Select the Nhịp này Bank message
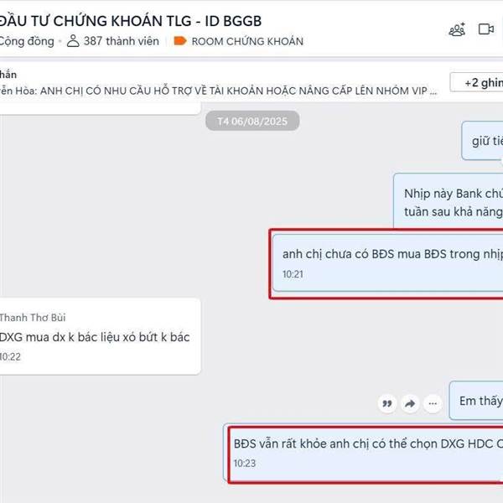This screenshot has width=503, height=503. [x=449, y=201]
